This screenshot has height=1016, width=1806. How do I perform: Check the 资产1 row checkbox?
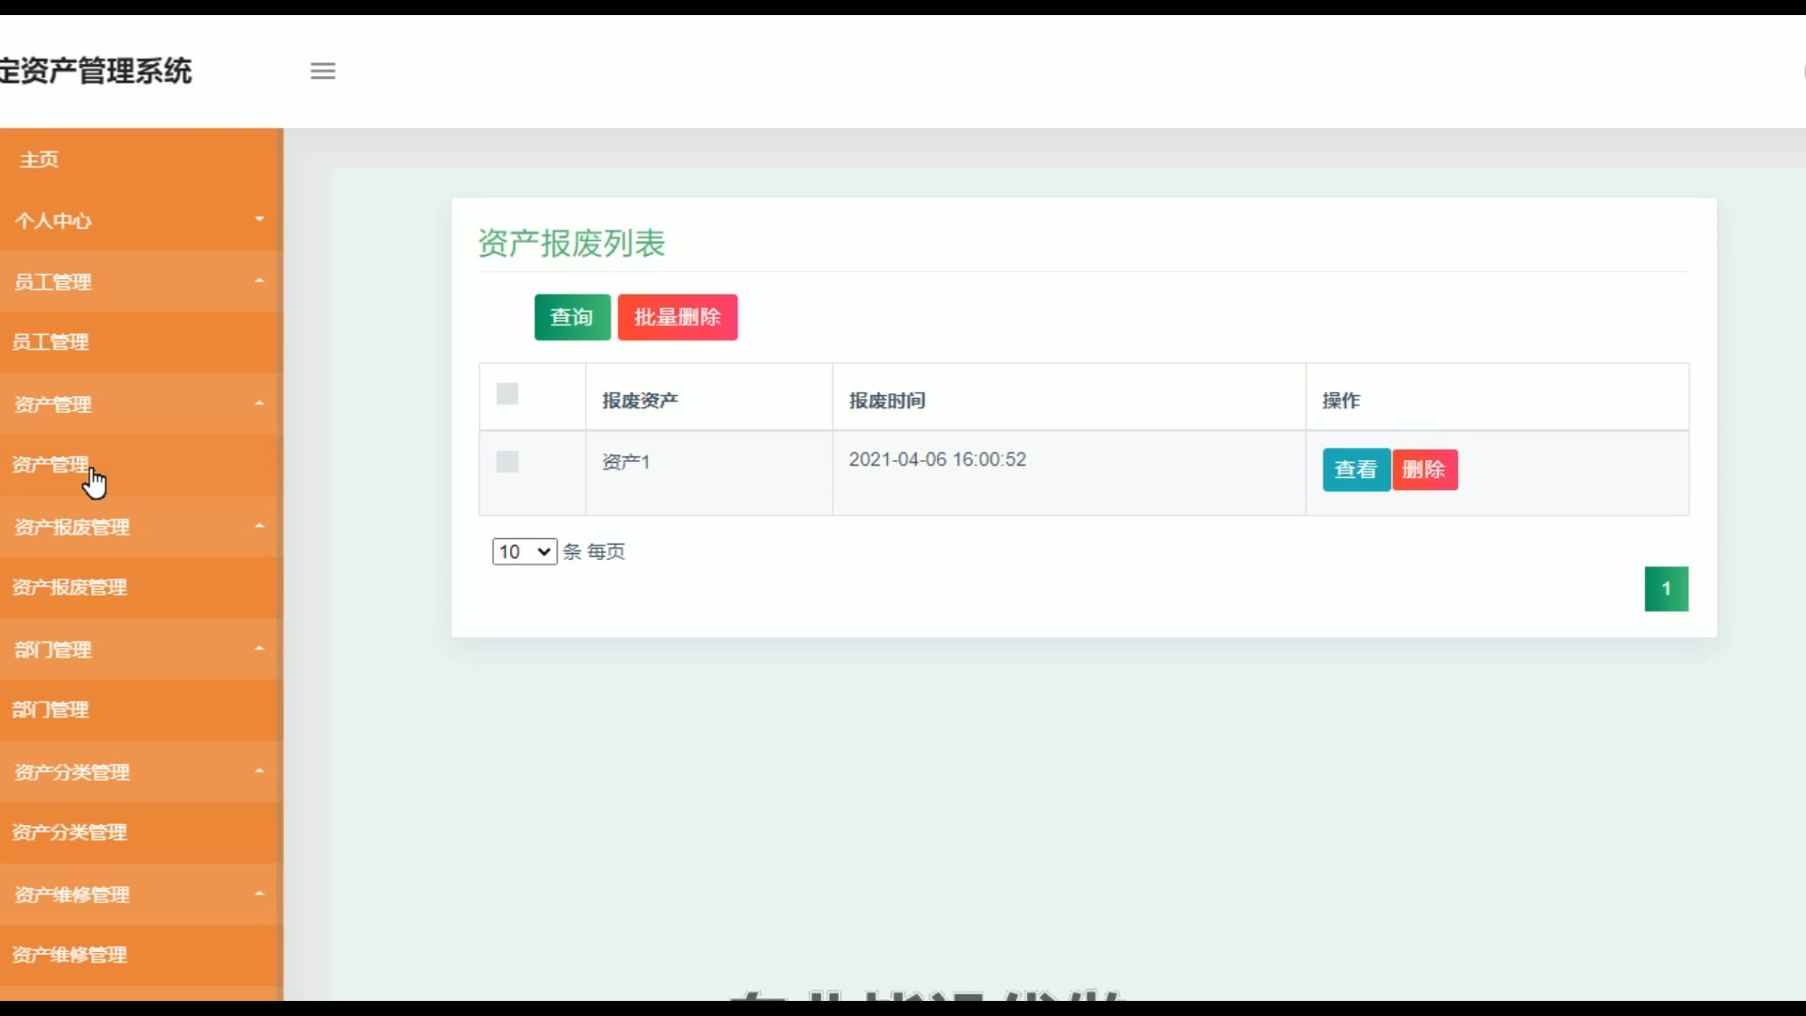click(507, 462)
